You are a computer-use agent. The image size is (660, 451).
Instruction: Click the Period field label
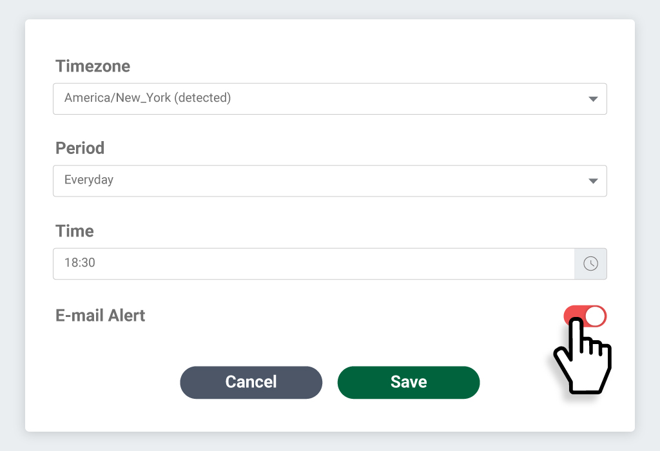point(80,148)
